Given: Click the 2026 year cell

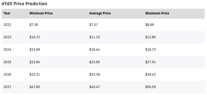Looking at the screenshot, I should pyautogui.click(x=7, y=74).
